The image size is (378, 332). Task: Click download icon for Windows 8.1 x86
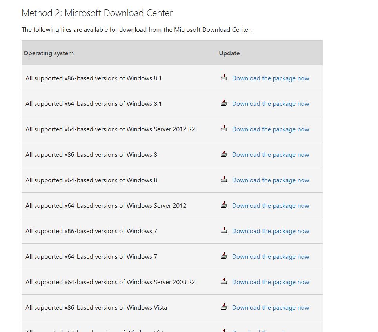tap(224, 78)
